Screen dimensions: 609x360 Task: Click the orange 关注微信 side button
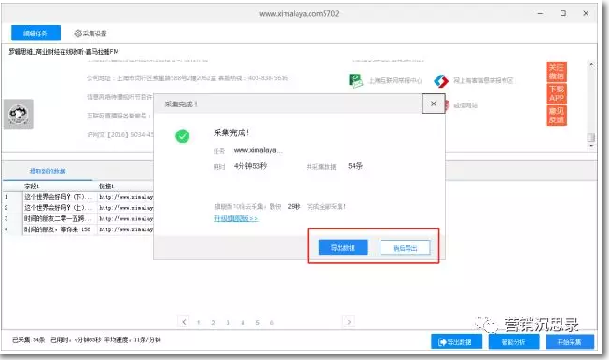(x=556, y=72)
